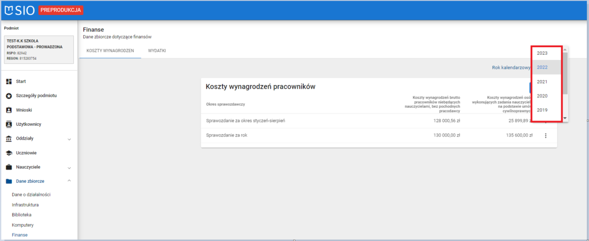Click the star icon for Szczegóły podmiotu
The image size is (589, 241).
[x=8, y=96]
